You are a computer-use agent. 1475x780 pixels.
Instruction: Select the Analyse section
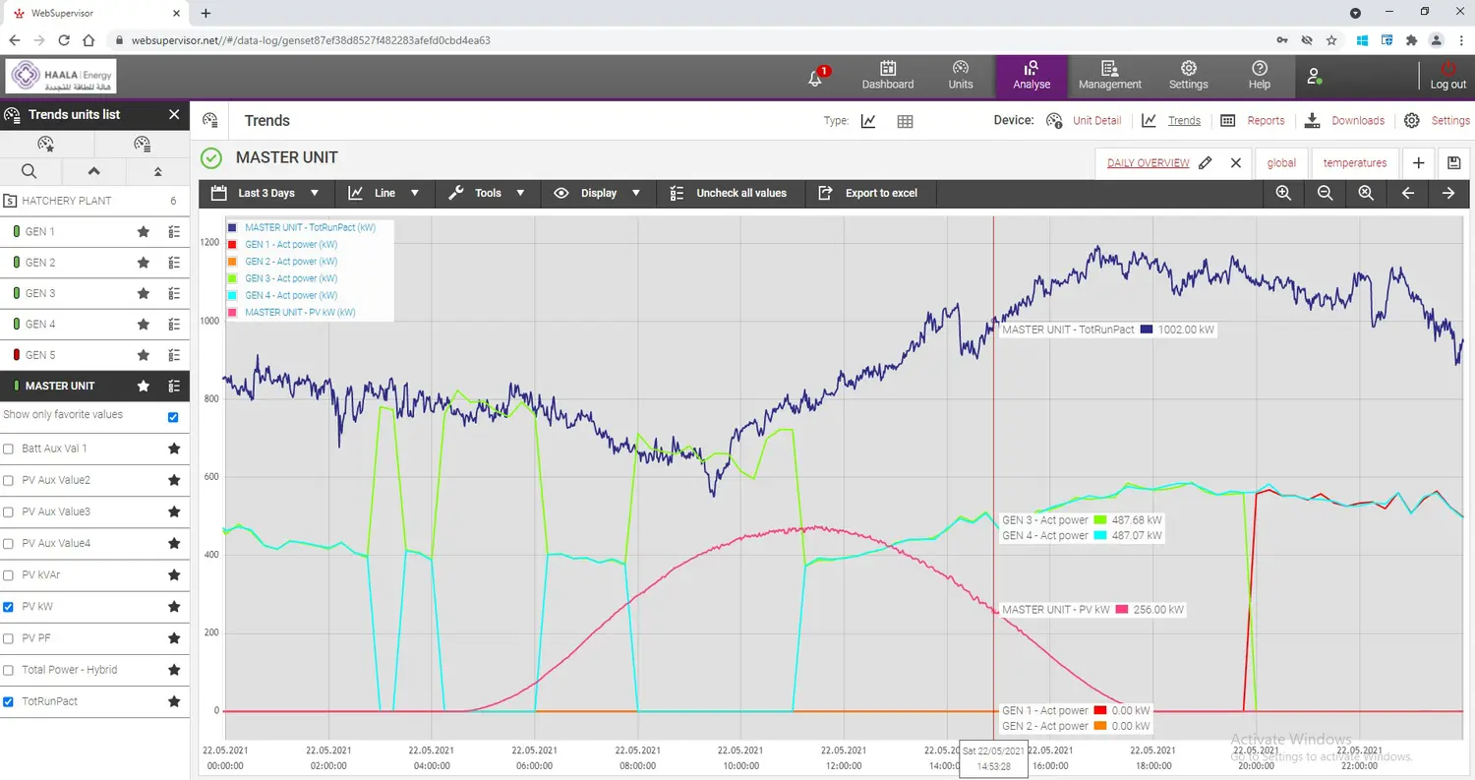[x=1032, y=76]
